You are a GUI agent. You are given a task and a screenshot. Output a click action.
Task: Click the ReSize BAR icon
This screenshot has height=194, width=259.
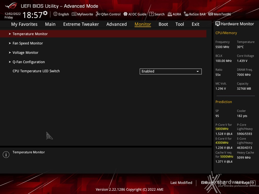186,14
